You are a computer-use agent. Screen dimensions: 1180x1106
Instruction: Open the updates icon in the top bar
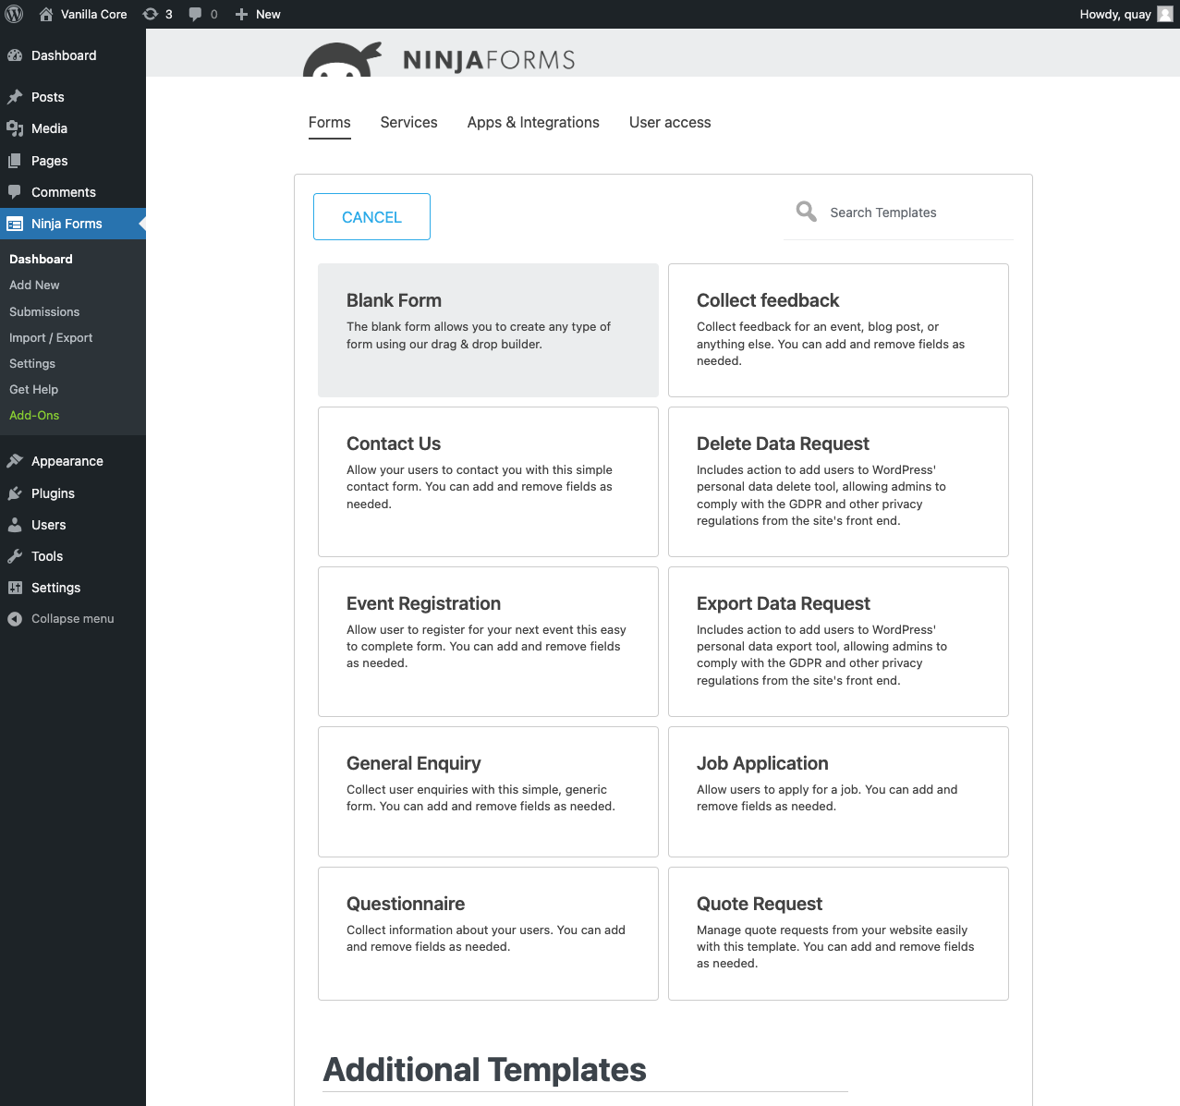(151, 14)
